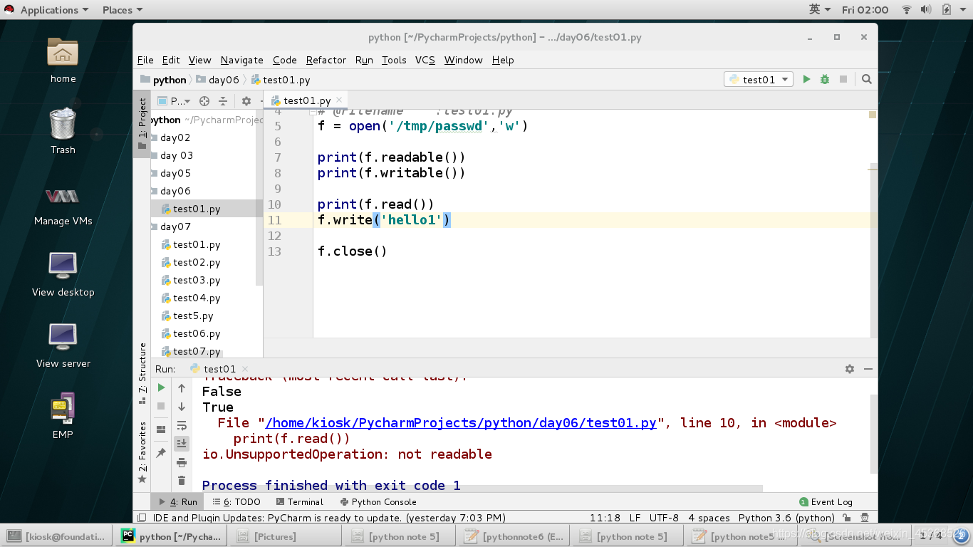
Task: Click tool window quick-access icon in status bar
Action: (142, 518)
